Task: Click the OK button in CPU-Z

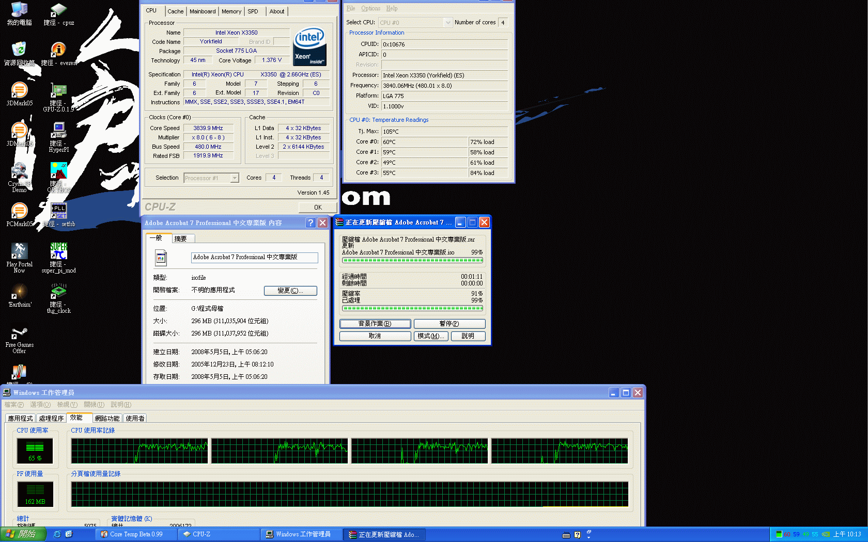Action: 318,208
